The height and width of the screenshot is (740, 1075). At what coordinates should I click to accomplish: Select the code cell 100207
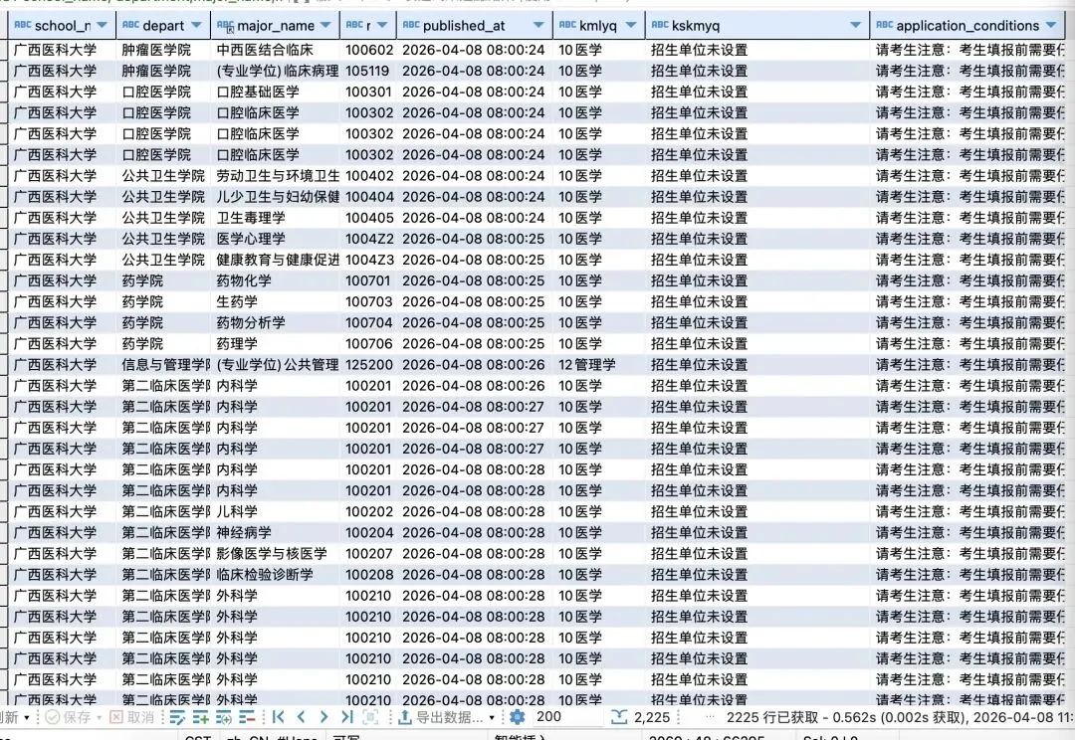[369, 554]
